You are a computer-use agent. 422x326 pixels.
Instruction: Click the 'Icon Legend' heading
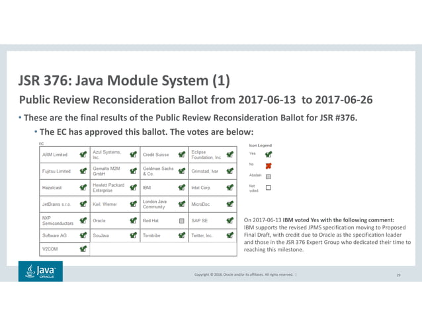(x=260, y=145)
